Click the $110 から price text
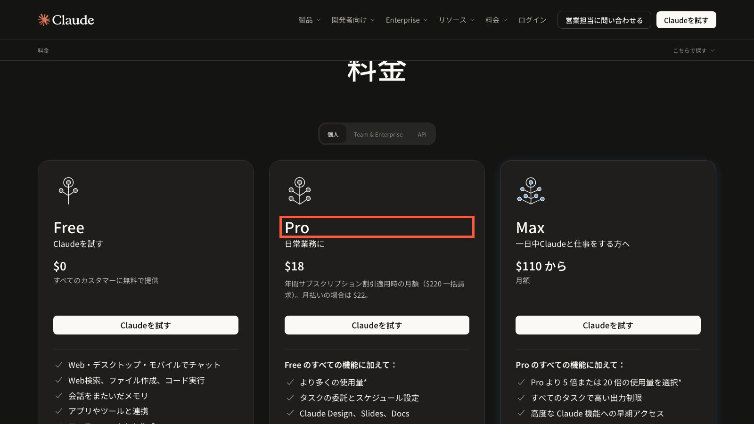 click(541, 266)
